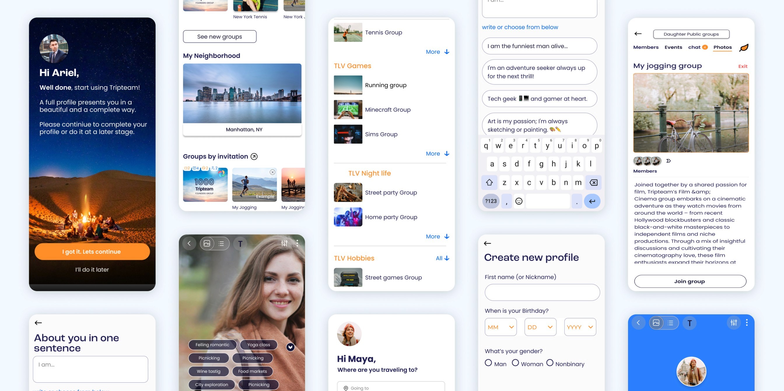Tap the ?123 symbols key
The image size is (784, 391).
tap(491, 201)
